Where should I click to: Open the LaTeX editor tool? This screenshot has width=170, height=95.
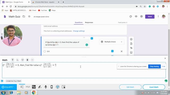pyautogui.click(x=28, y=87)
